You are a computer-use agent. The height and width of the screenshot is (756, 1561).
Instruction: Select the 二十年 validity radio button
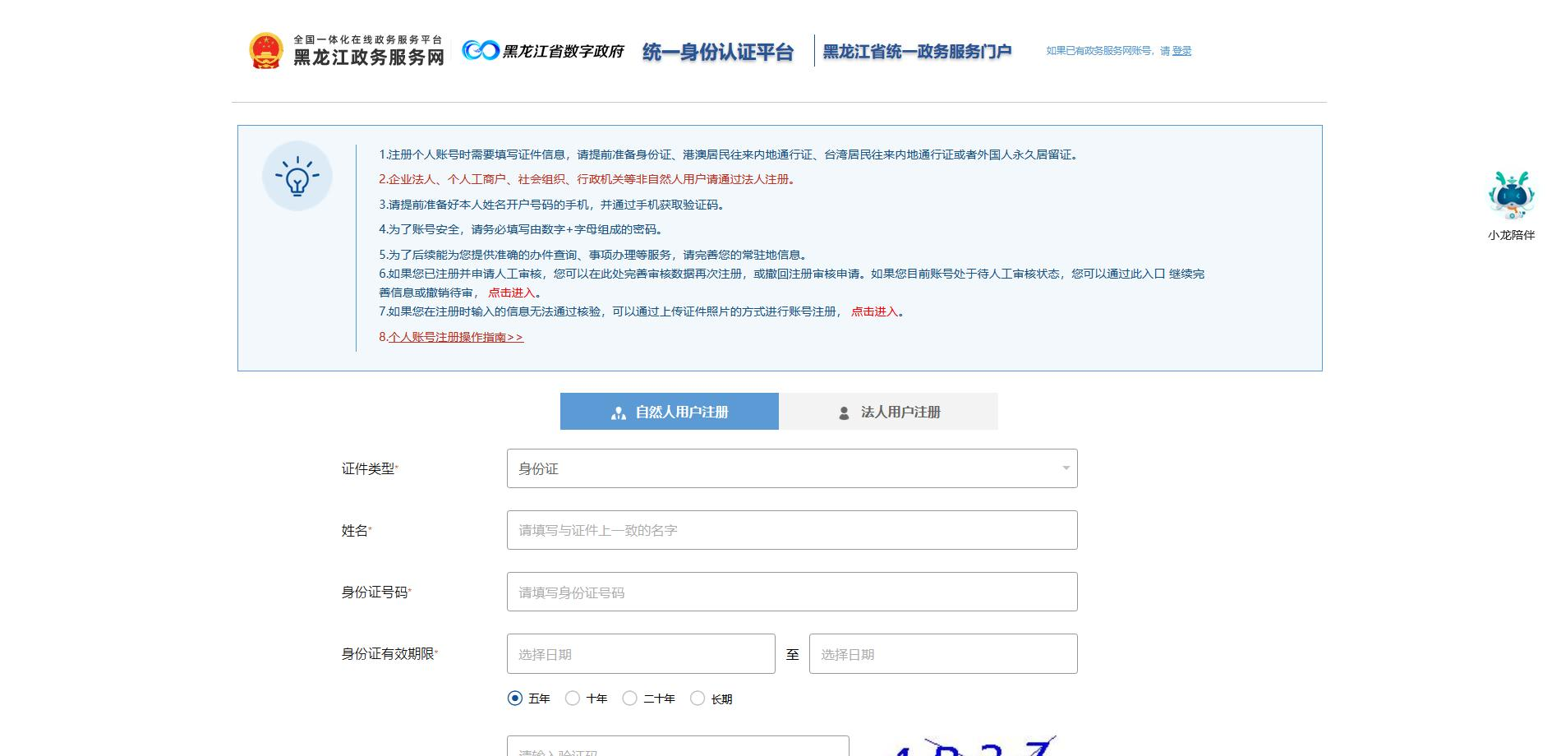(629, 698)
